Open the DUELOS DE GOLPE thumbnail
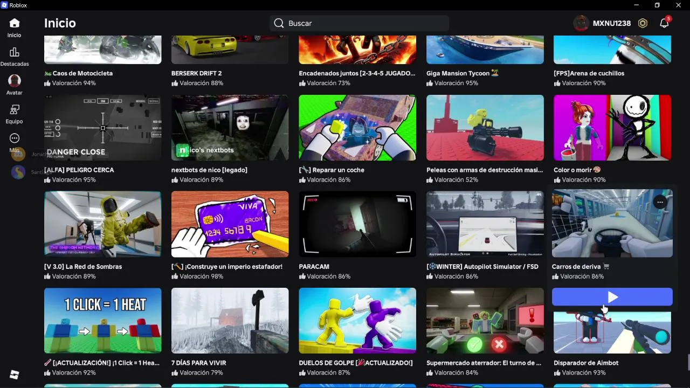 357,321
